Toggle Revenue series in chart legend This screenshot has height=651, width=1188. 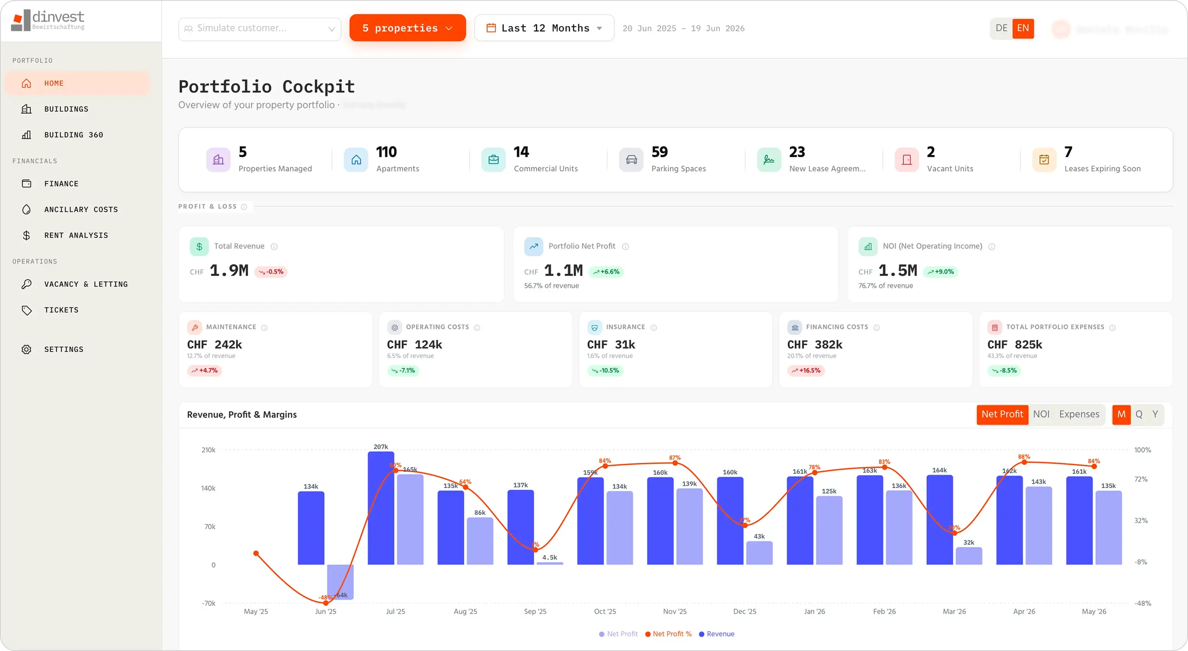pyautogui.click(x=717, y=635)
